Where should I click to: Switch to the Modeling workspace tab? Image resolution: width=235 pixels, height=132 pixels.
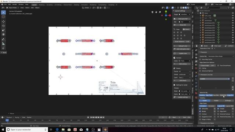click(x=41, y=5)
